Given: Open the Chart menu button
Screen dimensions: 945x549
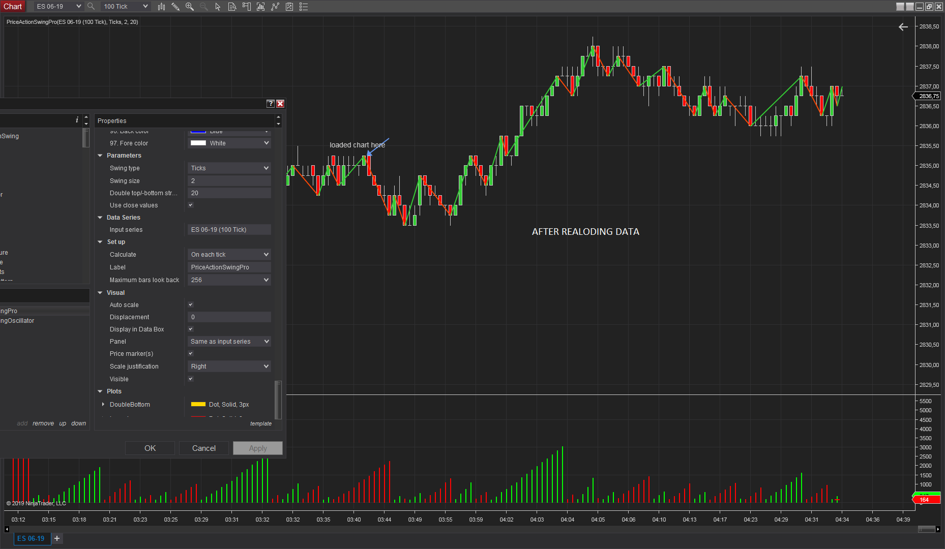Looking at the screenshot, I should [x=13, y=7].
